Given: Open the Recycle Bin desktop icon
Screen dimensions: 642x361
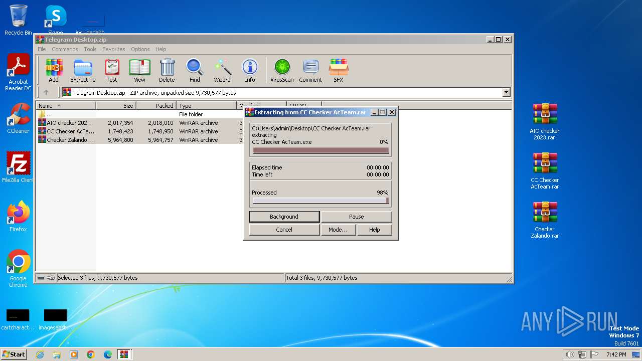Looking at the screenshot, I should coord(18,20).
